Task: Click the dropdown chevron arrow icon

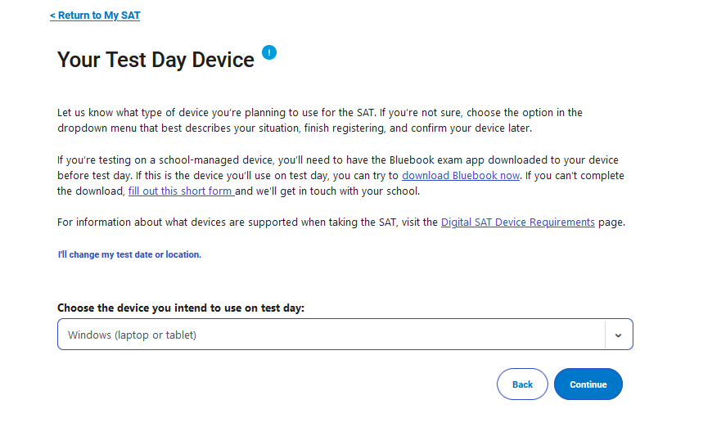Action: tap(618, 335)
